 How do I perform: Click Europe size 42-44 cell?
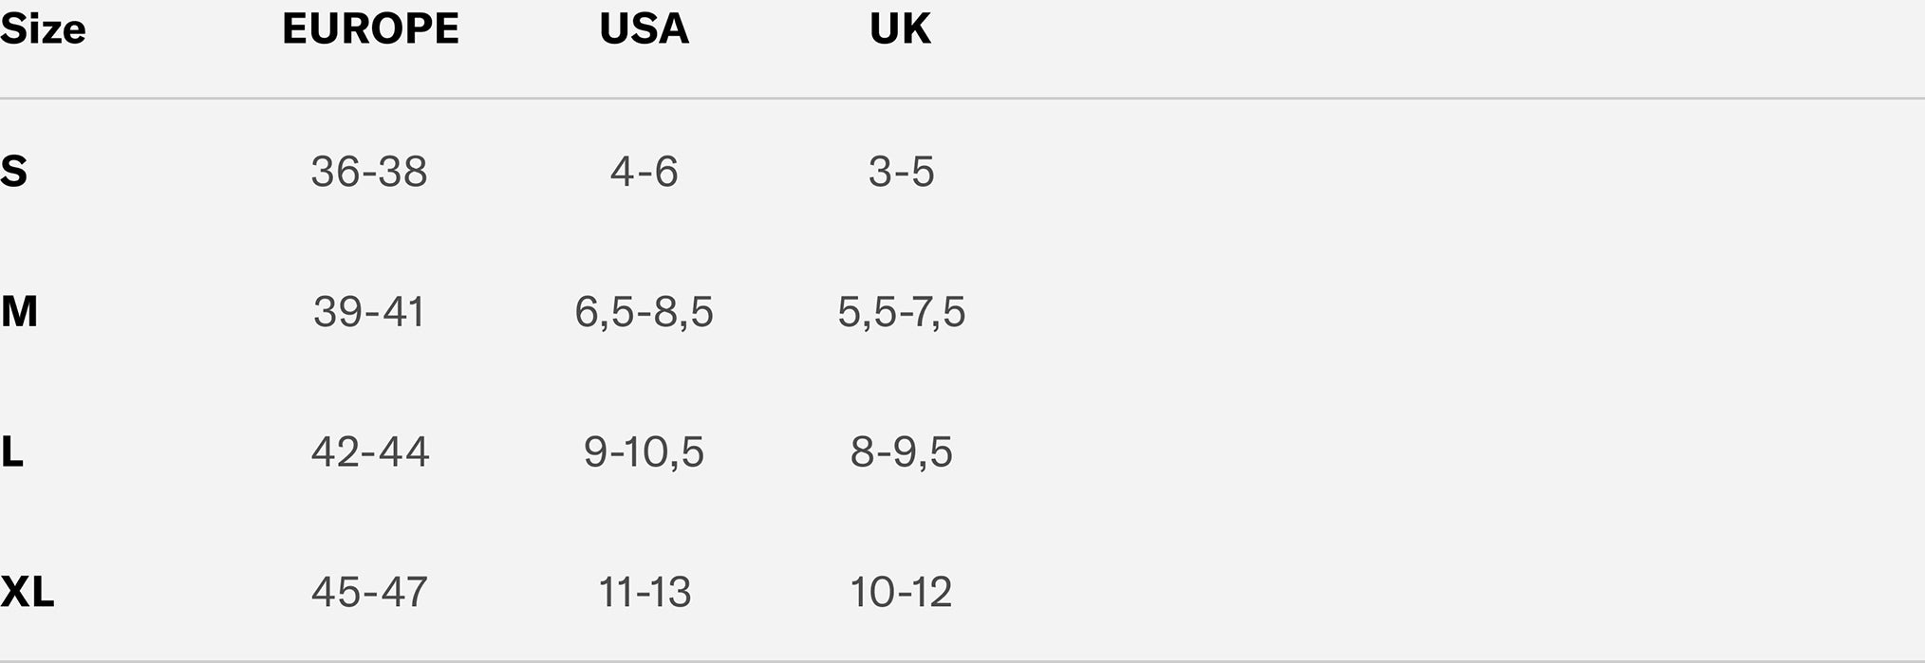coord(369,452)
